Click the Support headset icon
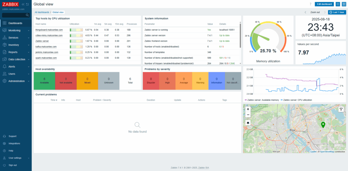This screenshot has width=348, height=171. [4, 136]
